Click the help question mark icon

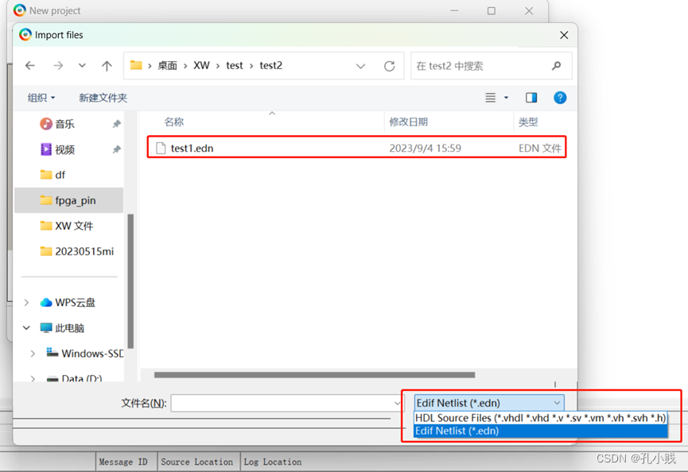(x=560, y=97)
